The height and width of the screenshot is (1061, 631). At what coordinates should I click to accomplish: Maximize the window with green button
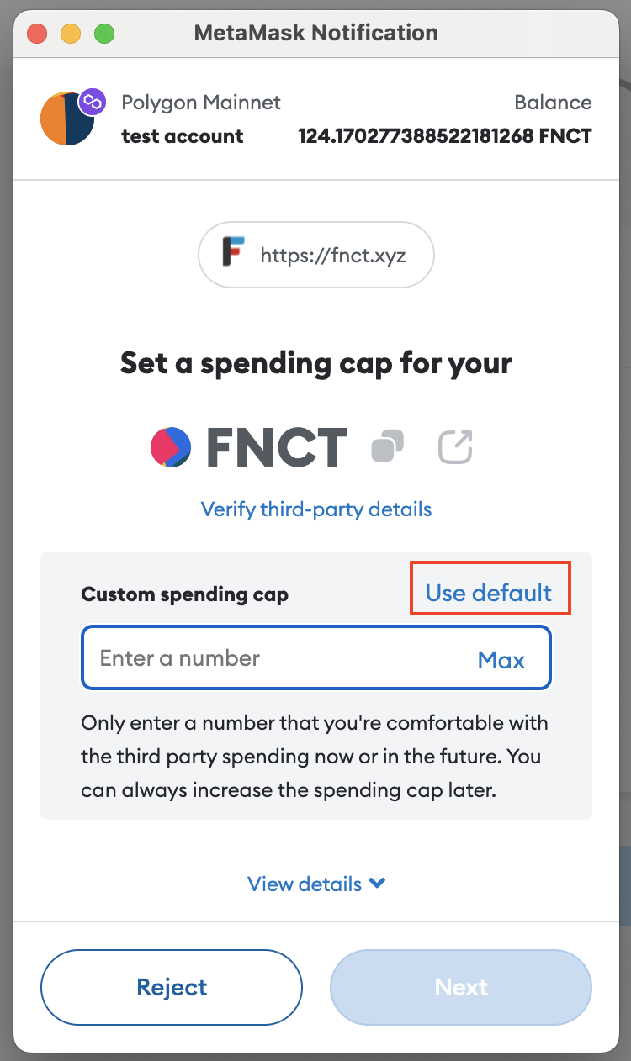[103, 34]
